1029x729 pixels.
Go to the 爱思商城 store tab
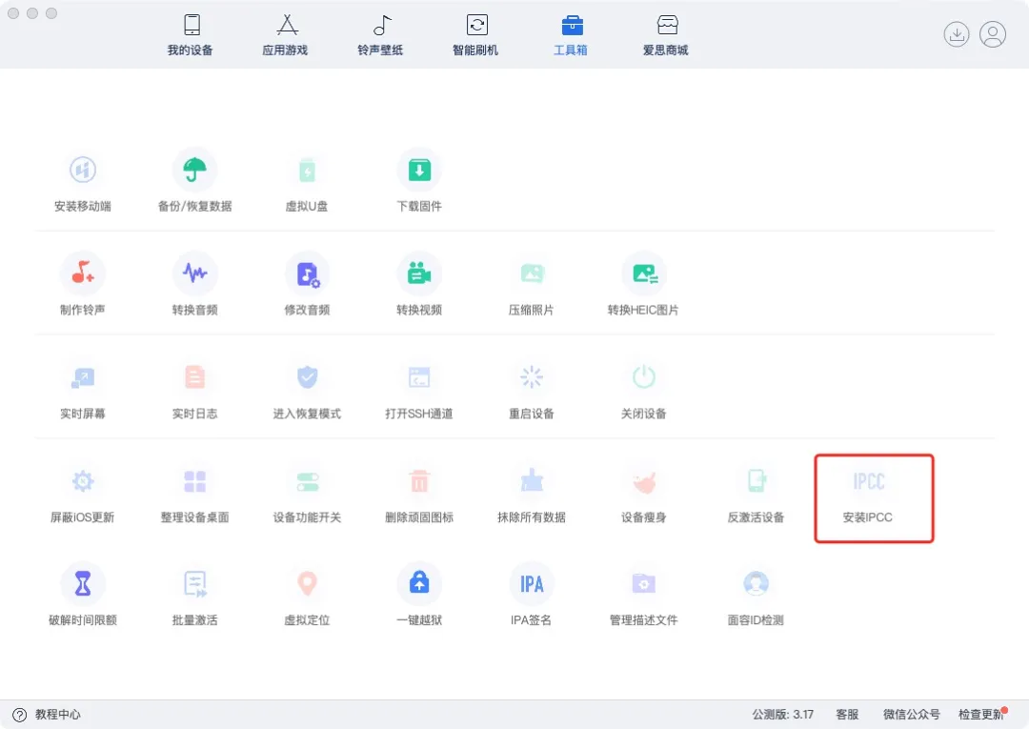coord(666,35)
